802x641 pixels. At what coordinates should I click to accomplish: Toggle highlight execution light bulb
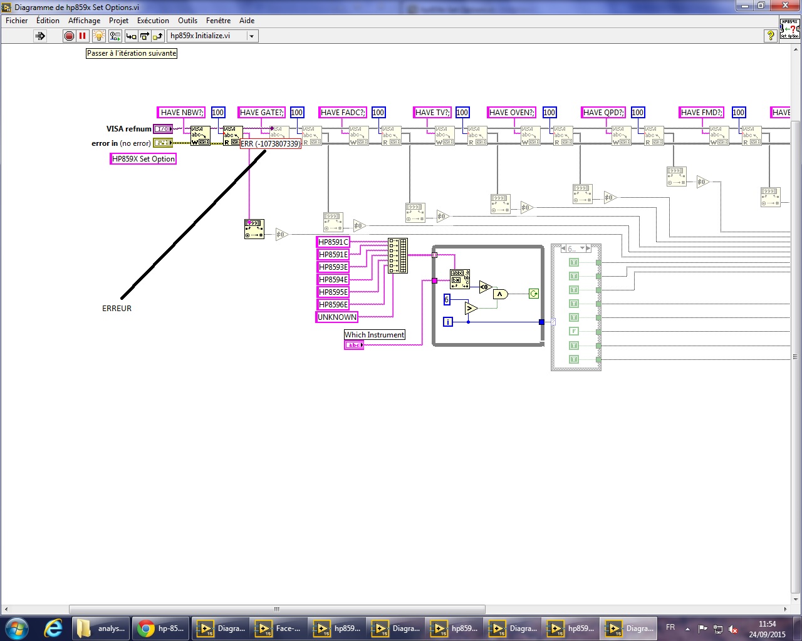coord(98,36)
